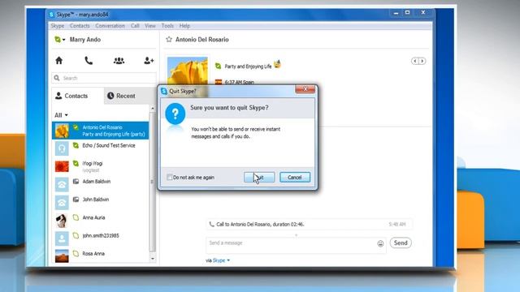The image size is (520, 292).
Task: Open the Conversation menu
Action: (110, 26)
